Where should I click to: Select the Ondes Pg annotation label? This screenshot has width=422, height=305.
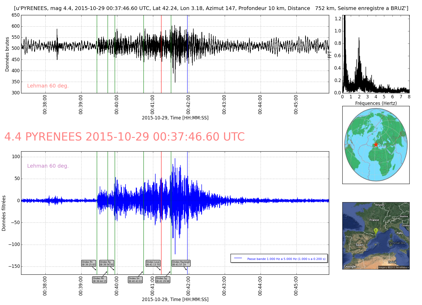tap(106, 263)
